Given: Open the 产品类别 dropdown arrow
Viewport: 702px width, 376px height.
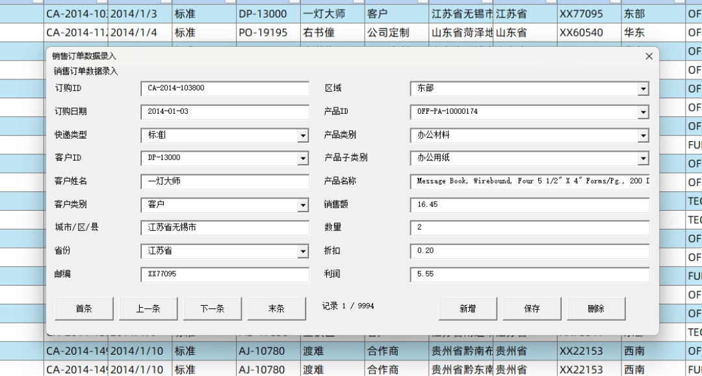Looking at the screenshot, I should click(x=643, y=135).
